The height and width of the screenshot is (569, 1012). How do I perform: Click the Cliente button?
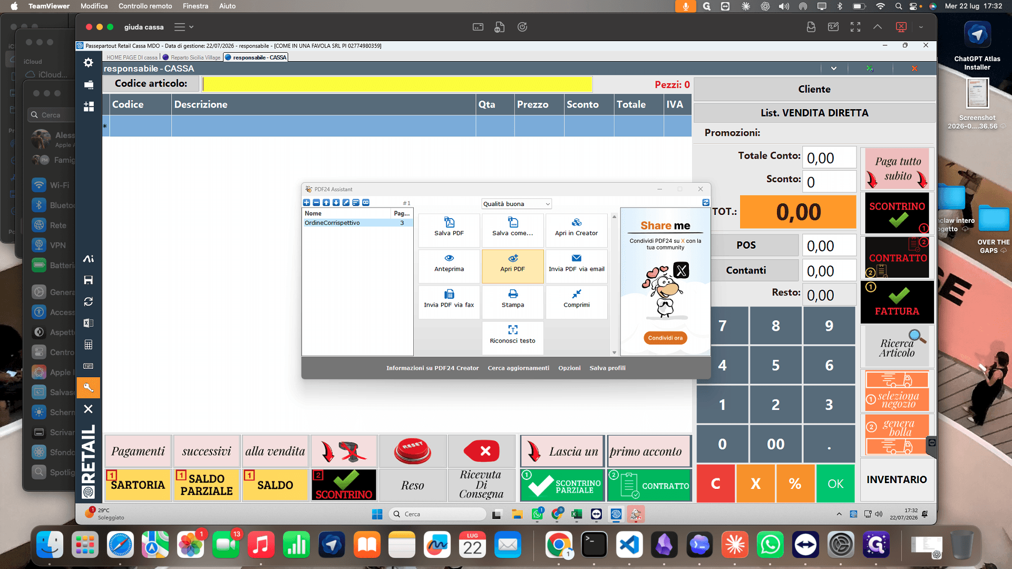coord(814,89)
